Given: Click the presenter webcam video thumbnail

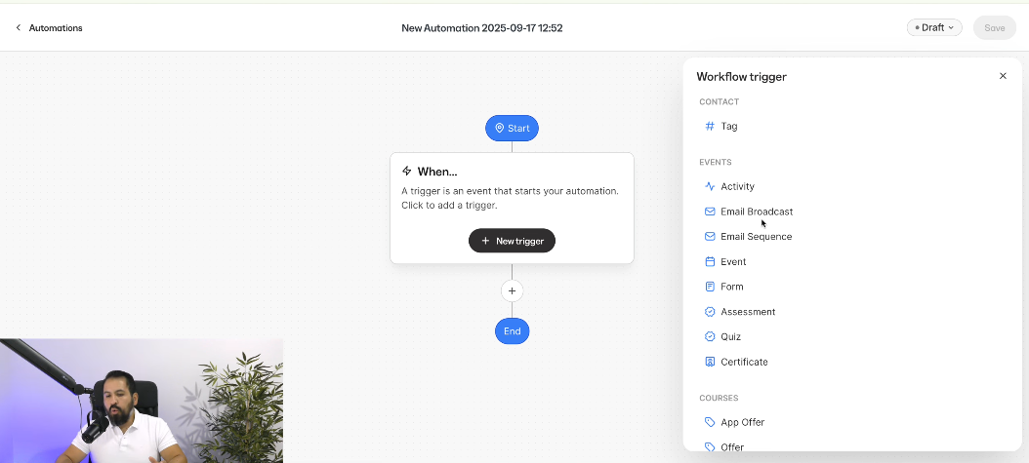Looking at the screenshot, I should (142, 401).
